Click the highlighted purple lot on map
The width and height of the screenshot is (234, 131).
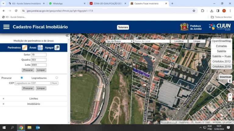click(x=141, y=72)
